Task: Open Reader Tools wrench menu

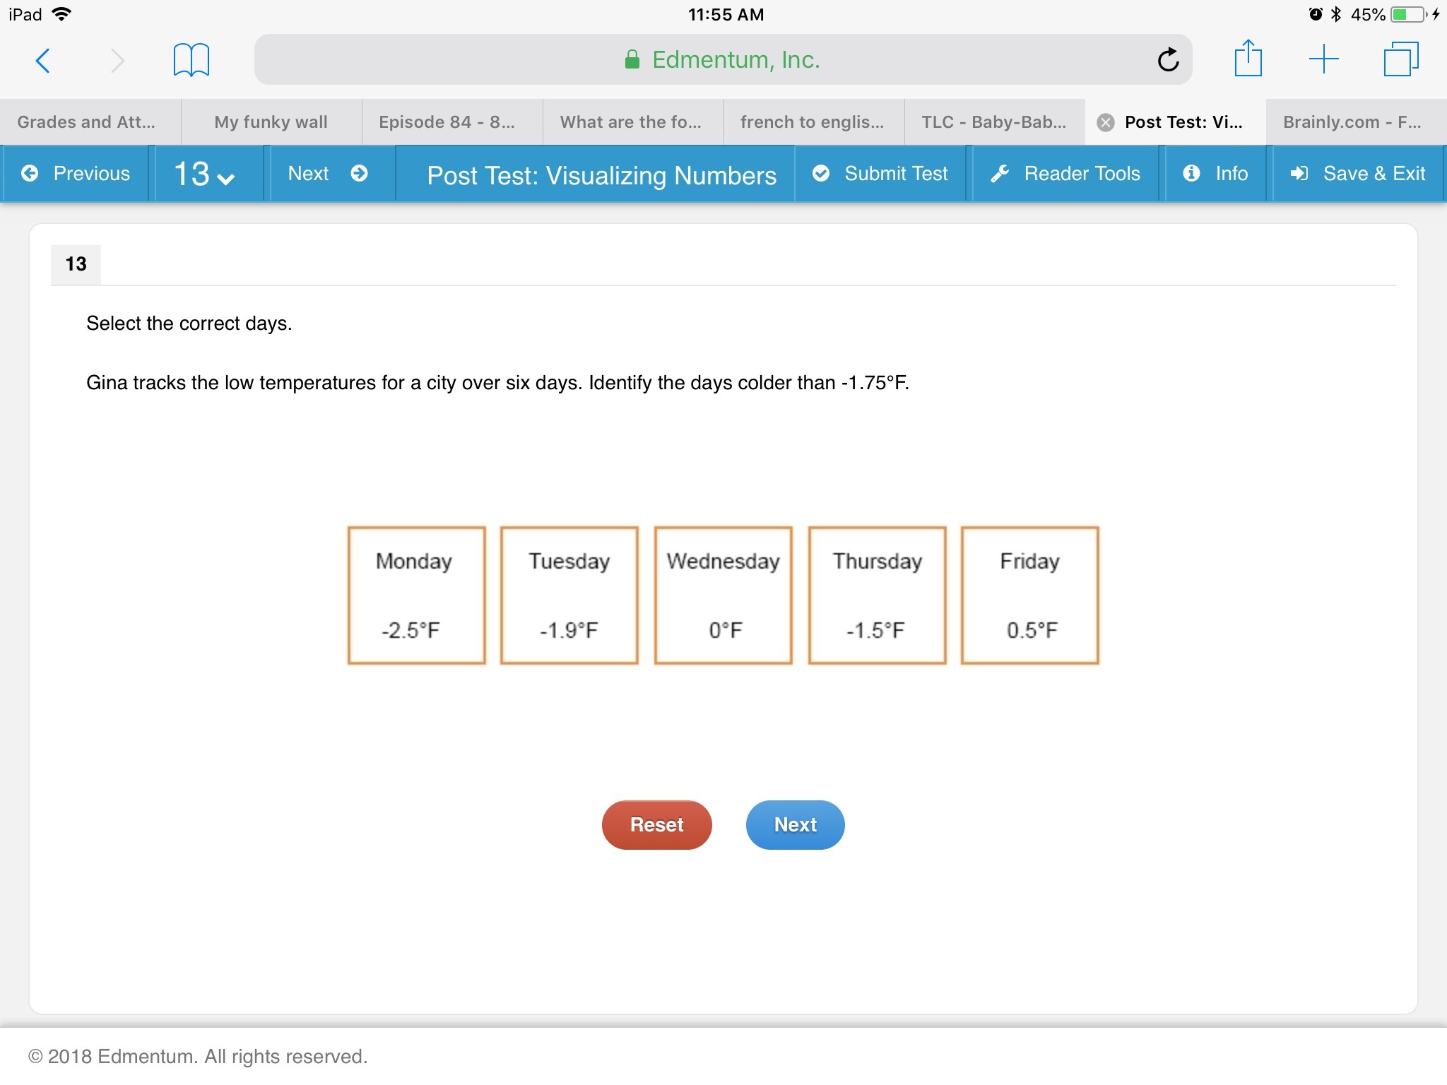Action: [x=1065, y=174]
